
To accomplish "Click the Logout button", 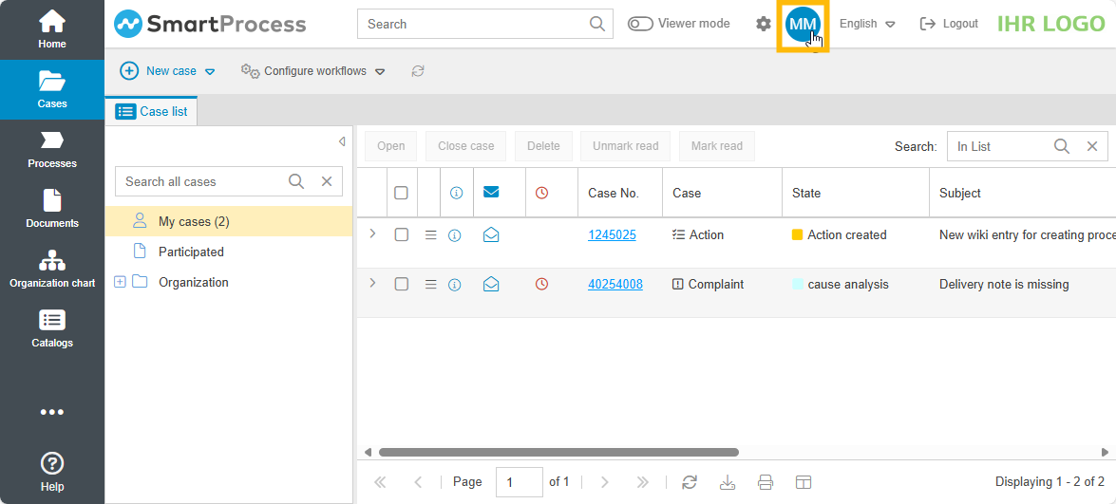I will tap(949, 24).
